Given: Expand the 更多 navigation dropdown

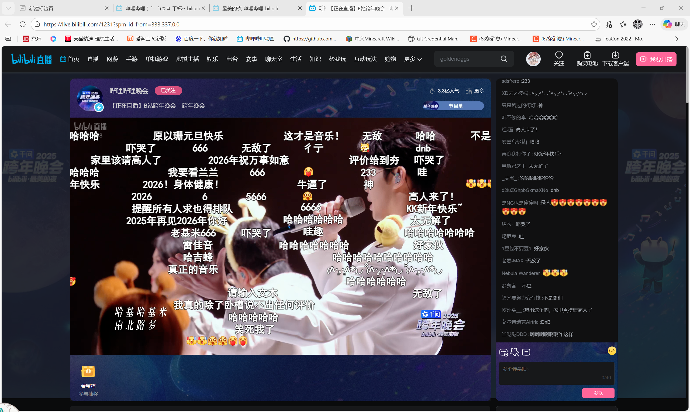Looking at the screenshot, I should point(413,59).
